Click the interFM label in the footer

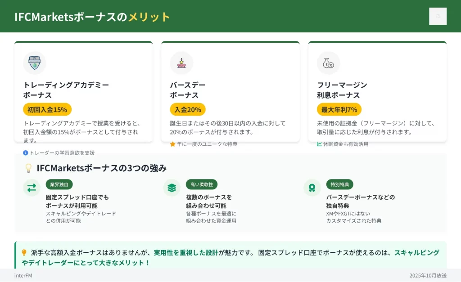click(23, 275)
